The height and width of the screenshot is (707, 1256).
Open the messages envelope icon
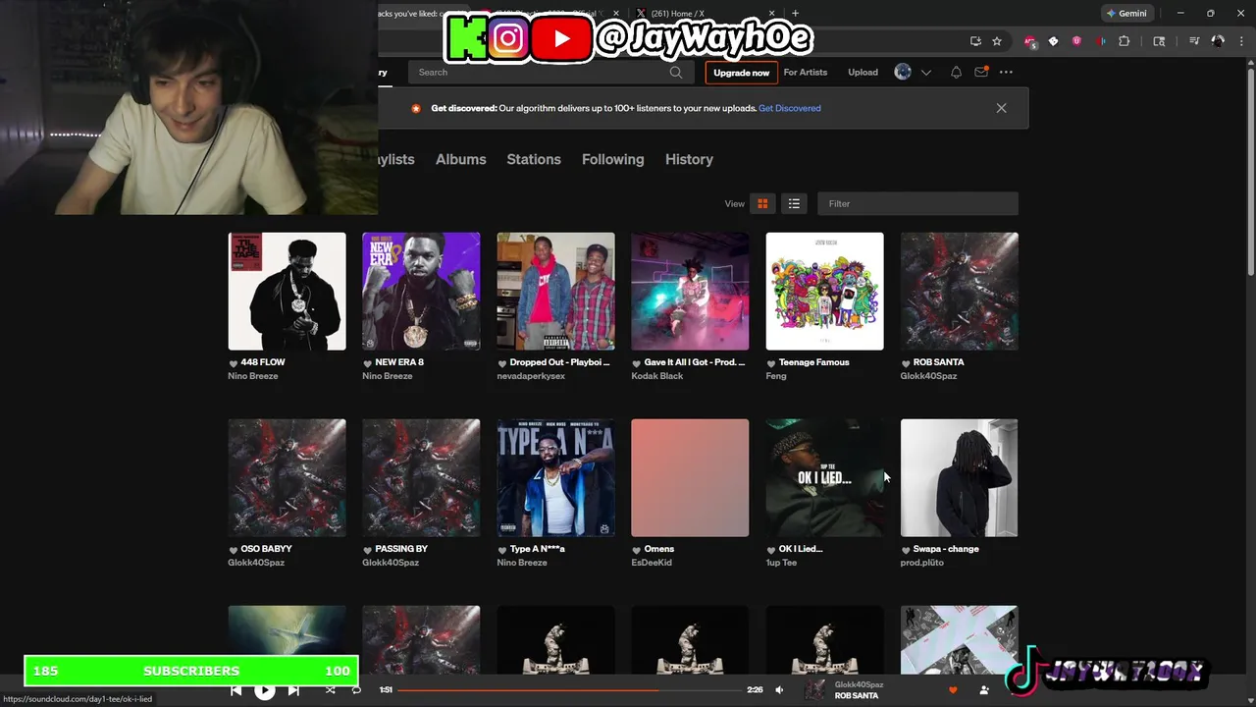(x=980, y=72)
